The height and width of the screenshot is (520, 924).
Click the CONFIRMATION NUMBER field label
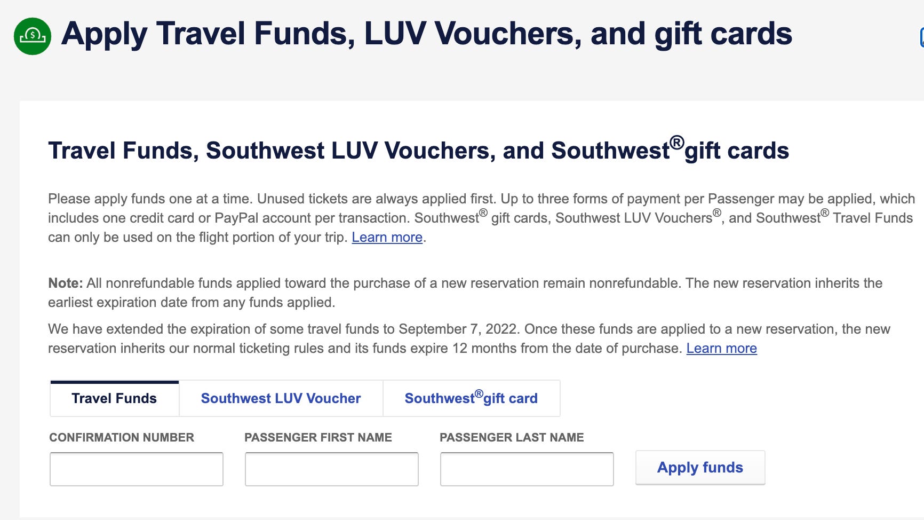pyautogui.click(x=122, y=437)
